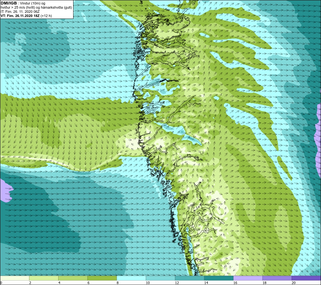Select the 16–18 m/s light purple legend swatch

click(248, 278)
